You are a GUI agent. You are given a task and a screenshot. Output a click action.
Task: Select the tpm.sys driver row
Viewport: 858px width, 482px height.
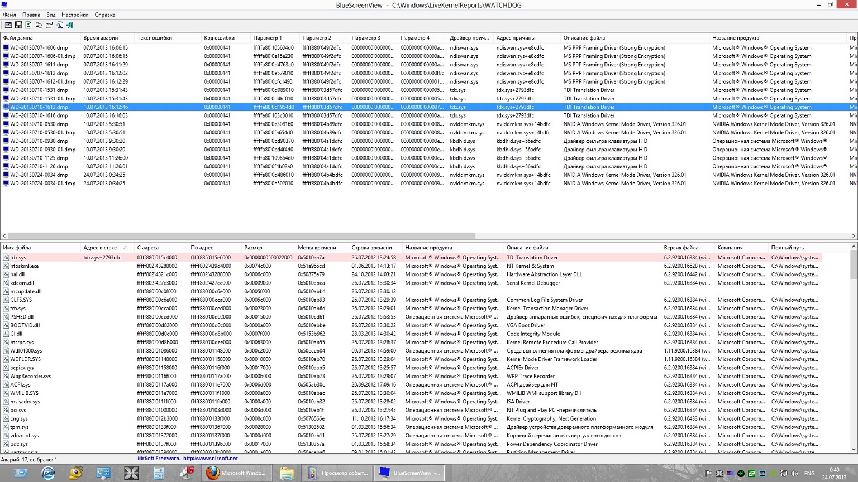411,427
